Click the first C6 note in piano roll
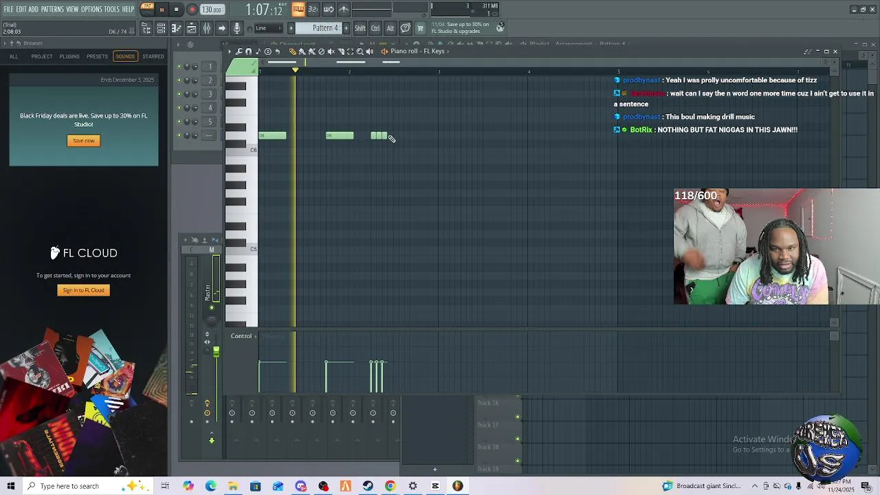Screen dimensions: 880x495 272,135
